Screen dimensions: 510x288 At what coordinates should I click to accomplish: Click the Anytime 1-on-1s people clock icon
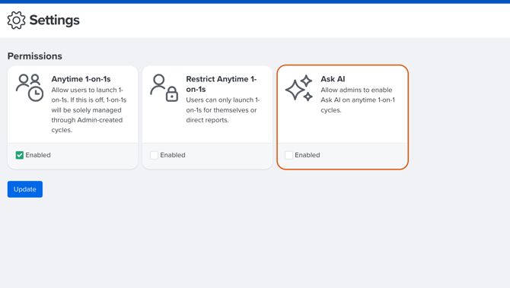(x=30, y=87)
